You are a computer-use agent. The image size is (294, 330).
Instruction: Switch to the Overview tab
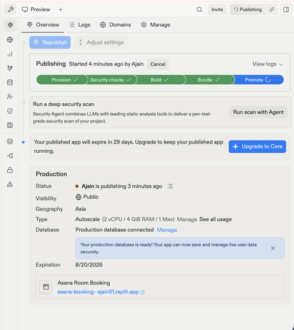pyautogui.click(x=43, y=25)
